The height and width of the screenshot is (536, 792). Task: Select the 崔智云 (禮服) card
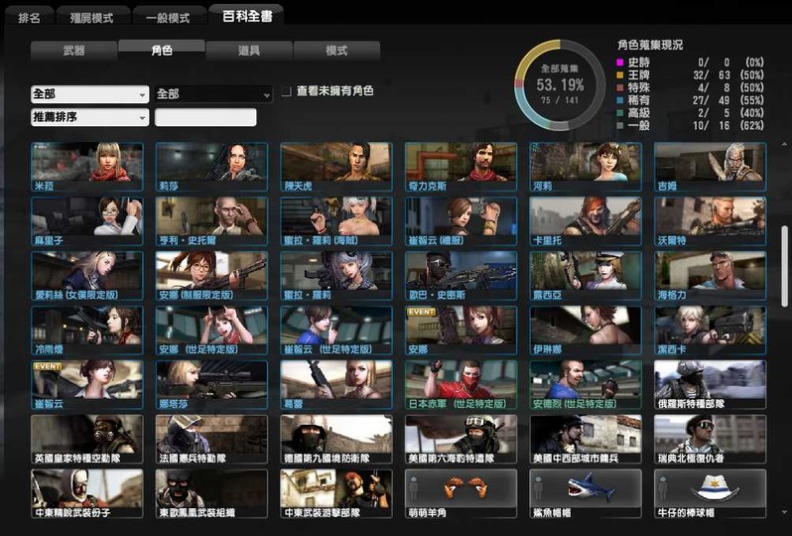462,221
